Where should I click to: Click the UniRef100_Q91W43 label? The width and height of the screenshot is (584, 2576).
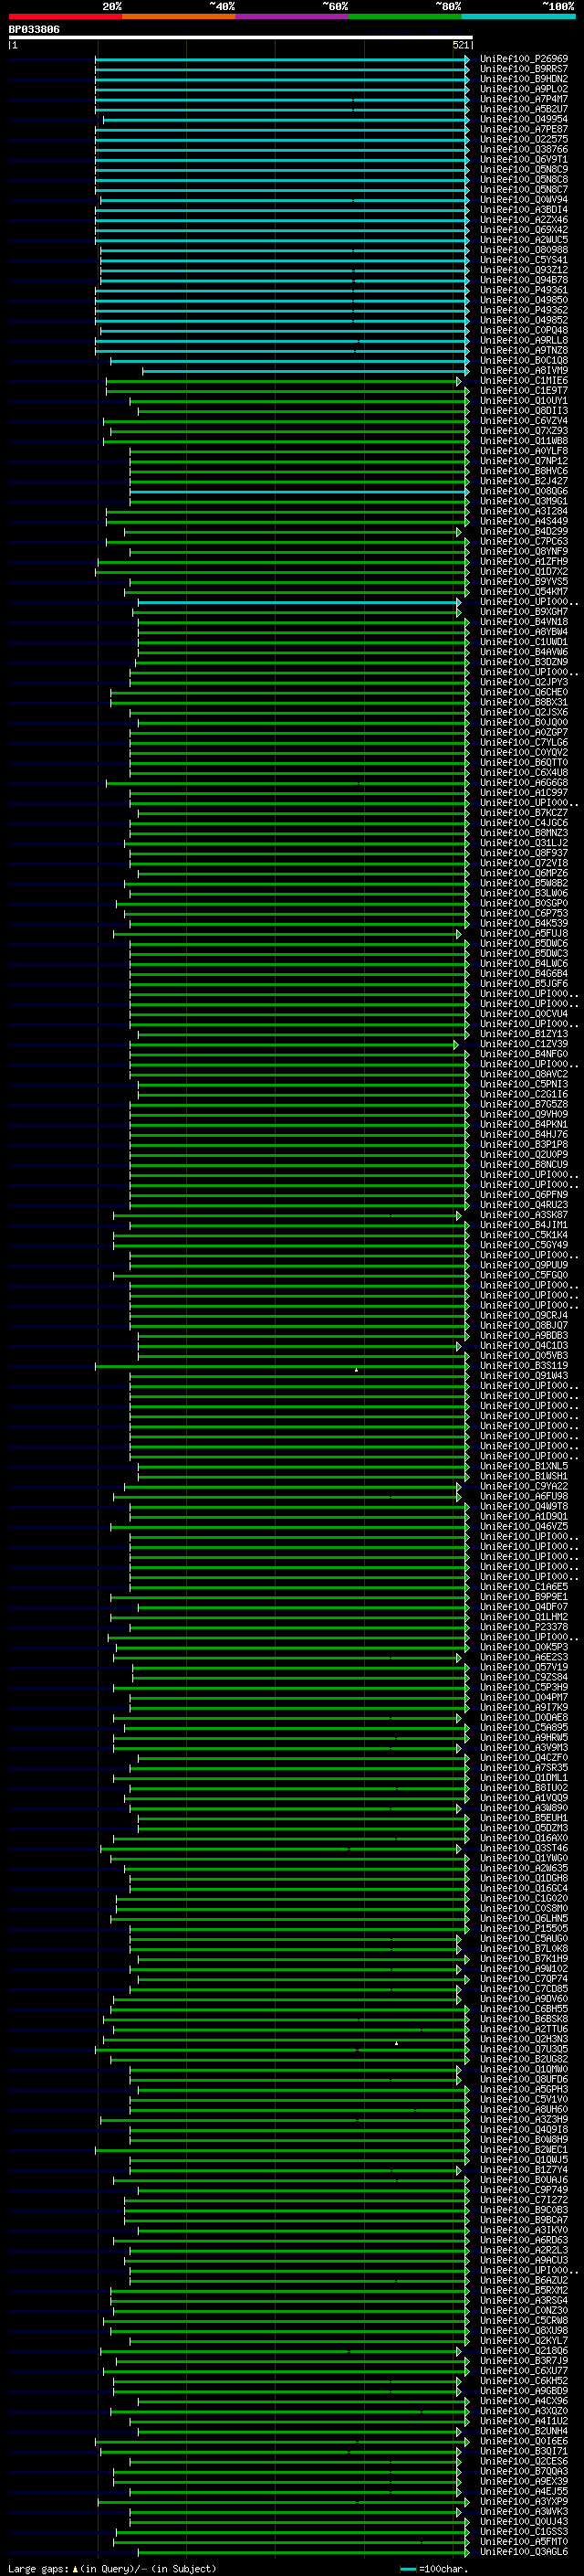pyautogui.click(x=523, y=1376)
